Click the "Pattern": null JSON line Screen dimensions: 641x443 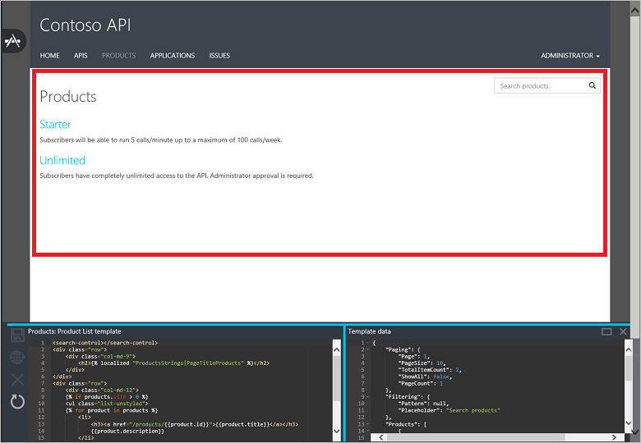pos(423,404)
